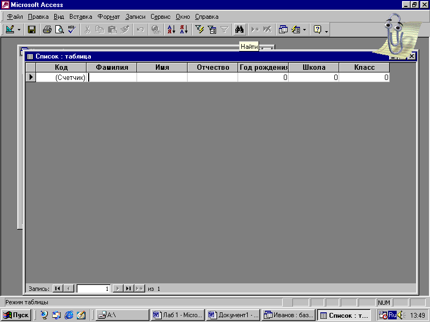The image size is (430, 322).
Task: Click the Класс cell showing 0
Action: [364, 77]
